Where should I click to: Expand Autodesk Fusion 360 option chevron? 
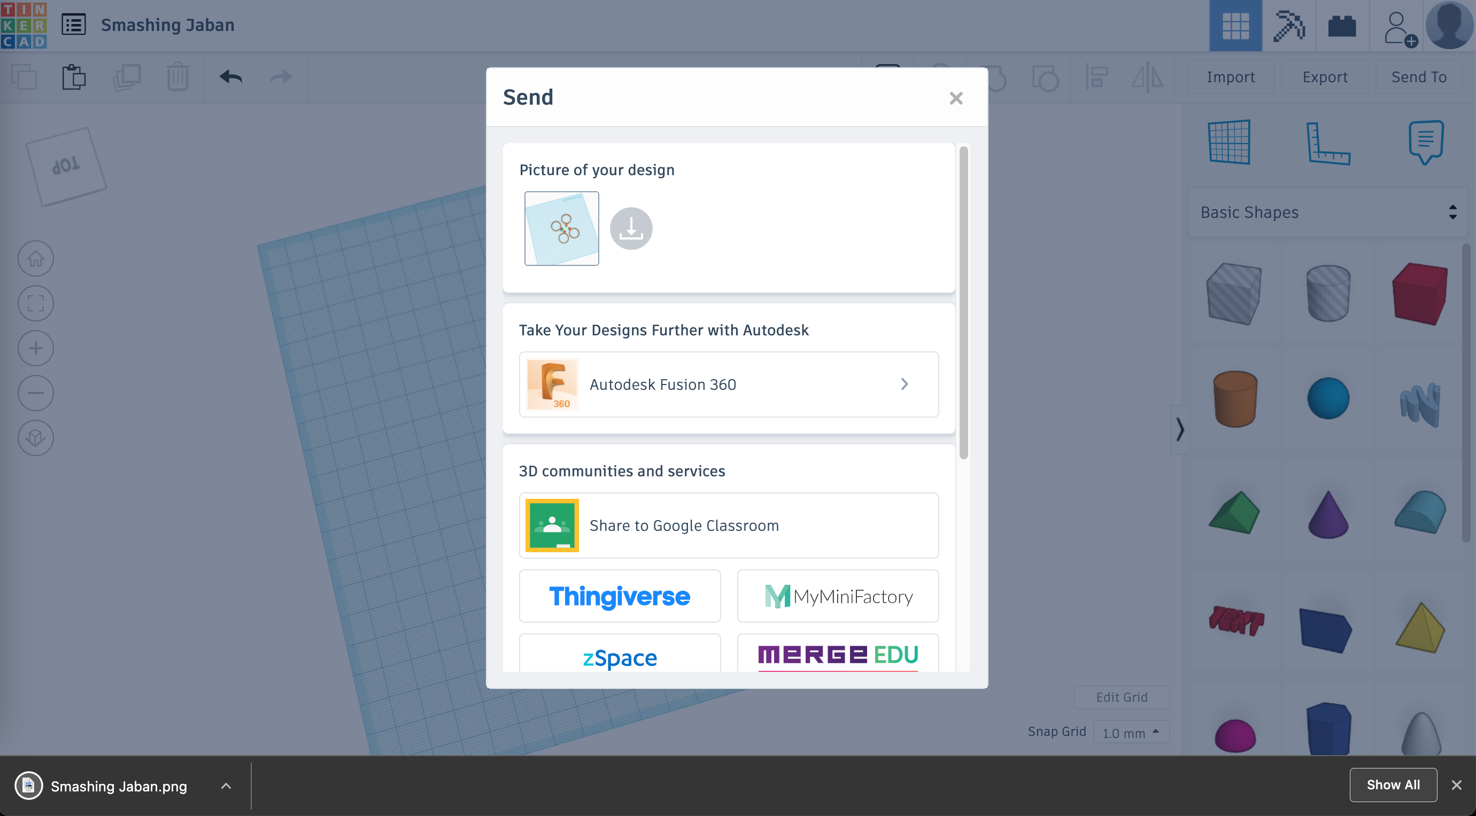click(904, 384)
